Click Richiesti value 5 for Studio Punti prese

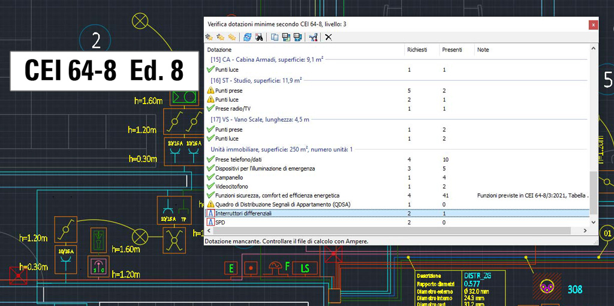coord(410,90)
